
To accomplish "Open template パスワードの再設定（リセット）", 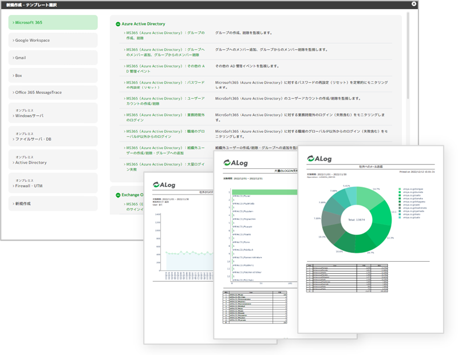I will 164,85.
